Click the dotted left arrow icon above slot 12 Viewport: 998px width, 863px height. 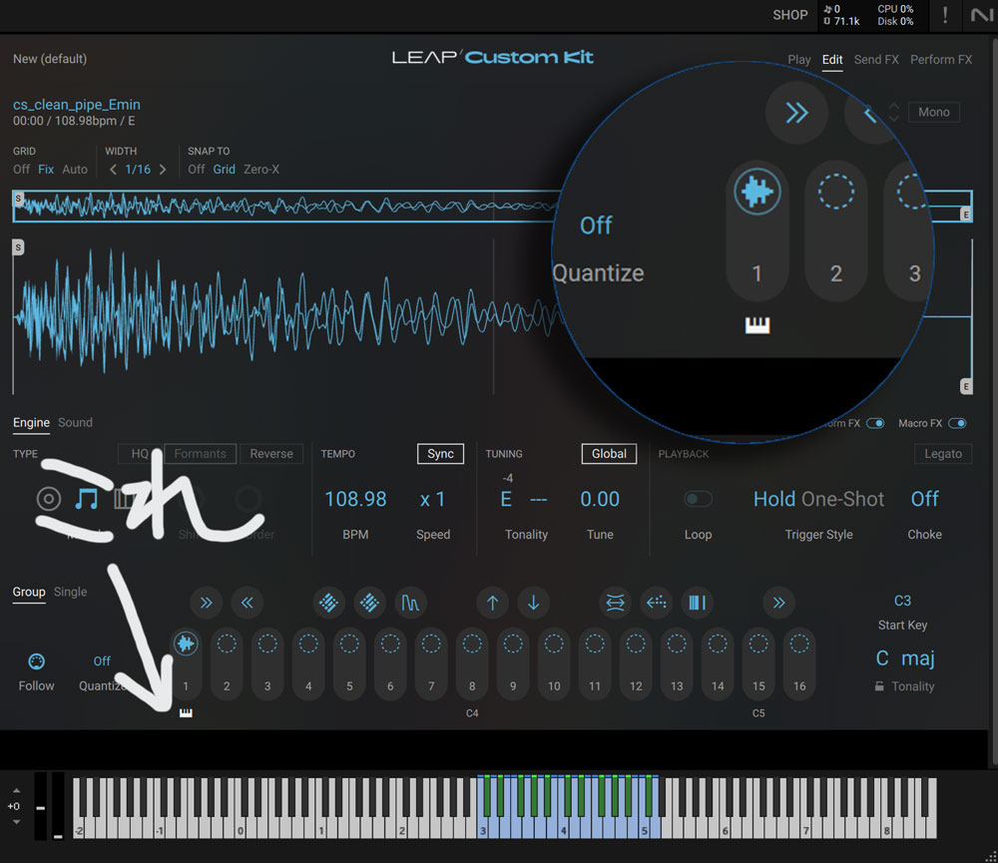click(657, 603)
